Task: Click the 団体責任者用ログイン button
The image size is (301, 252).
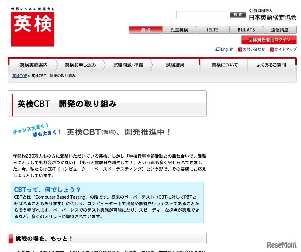Action: [268, 40]
